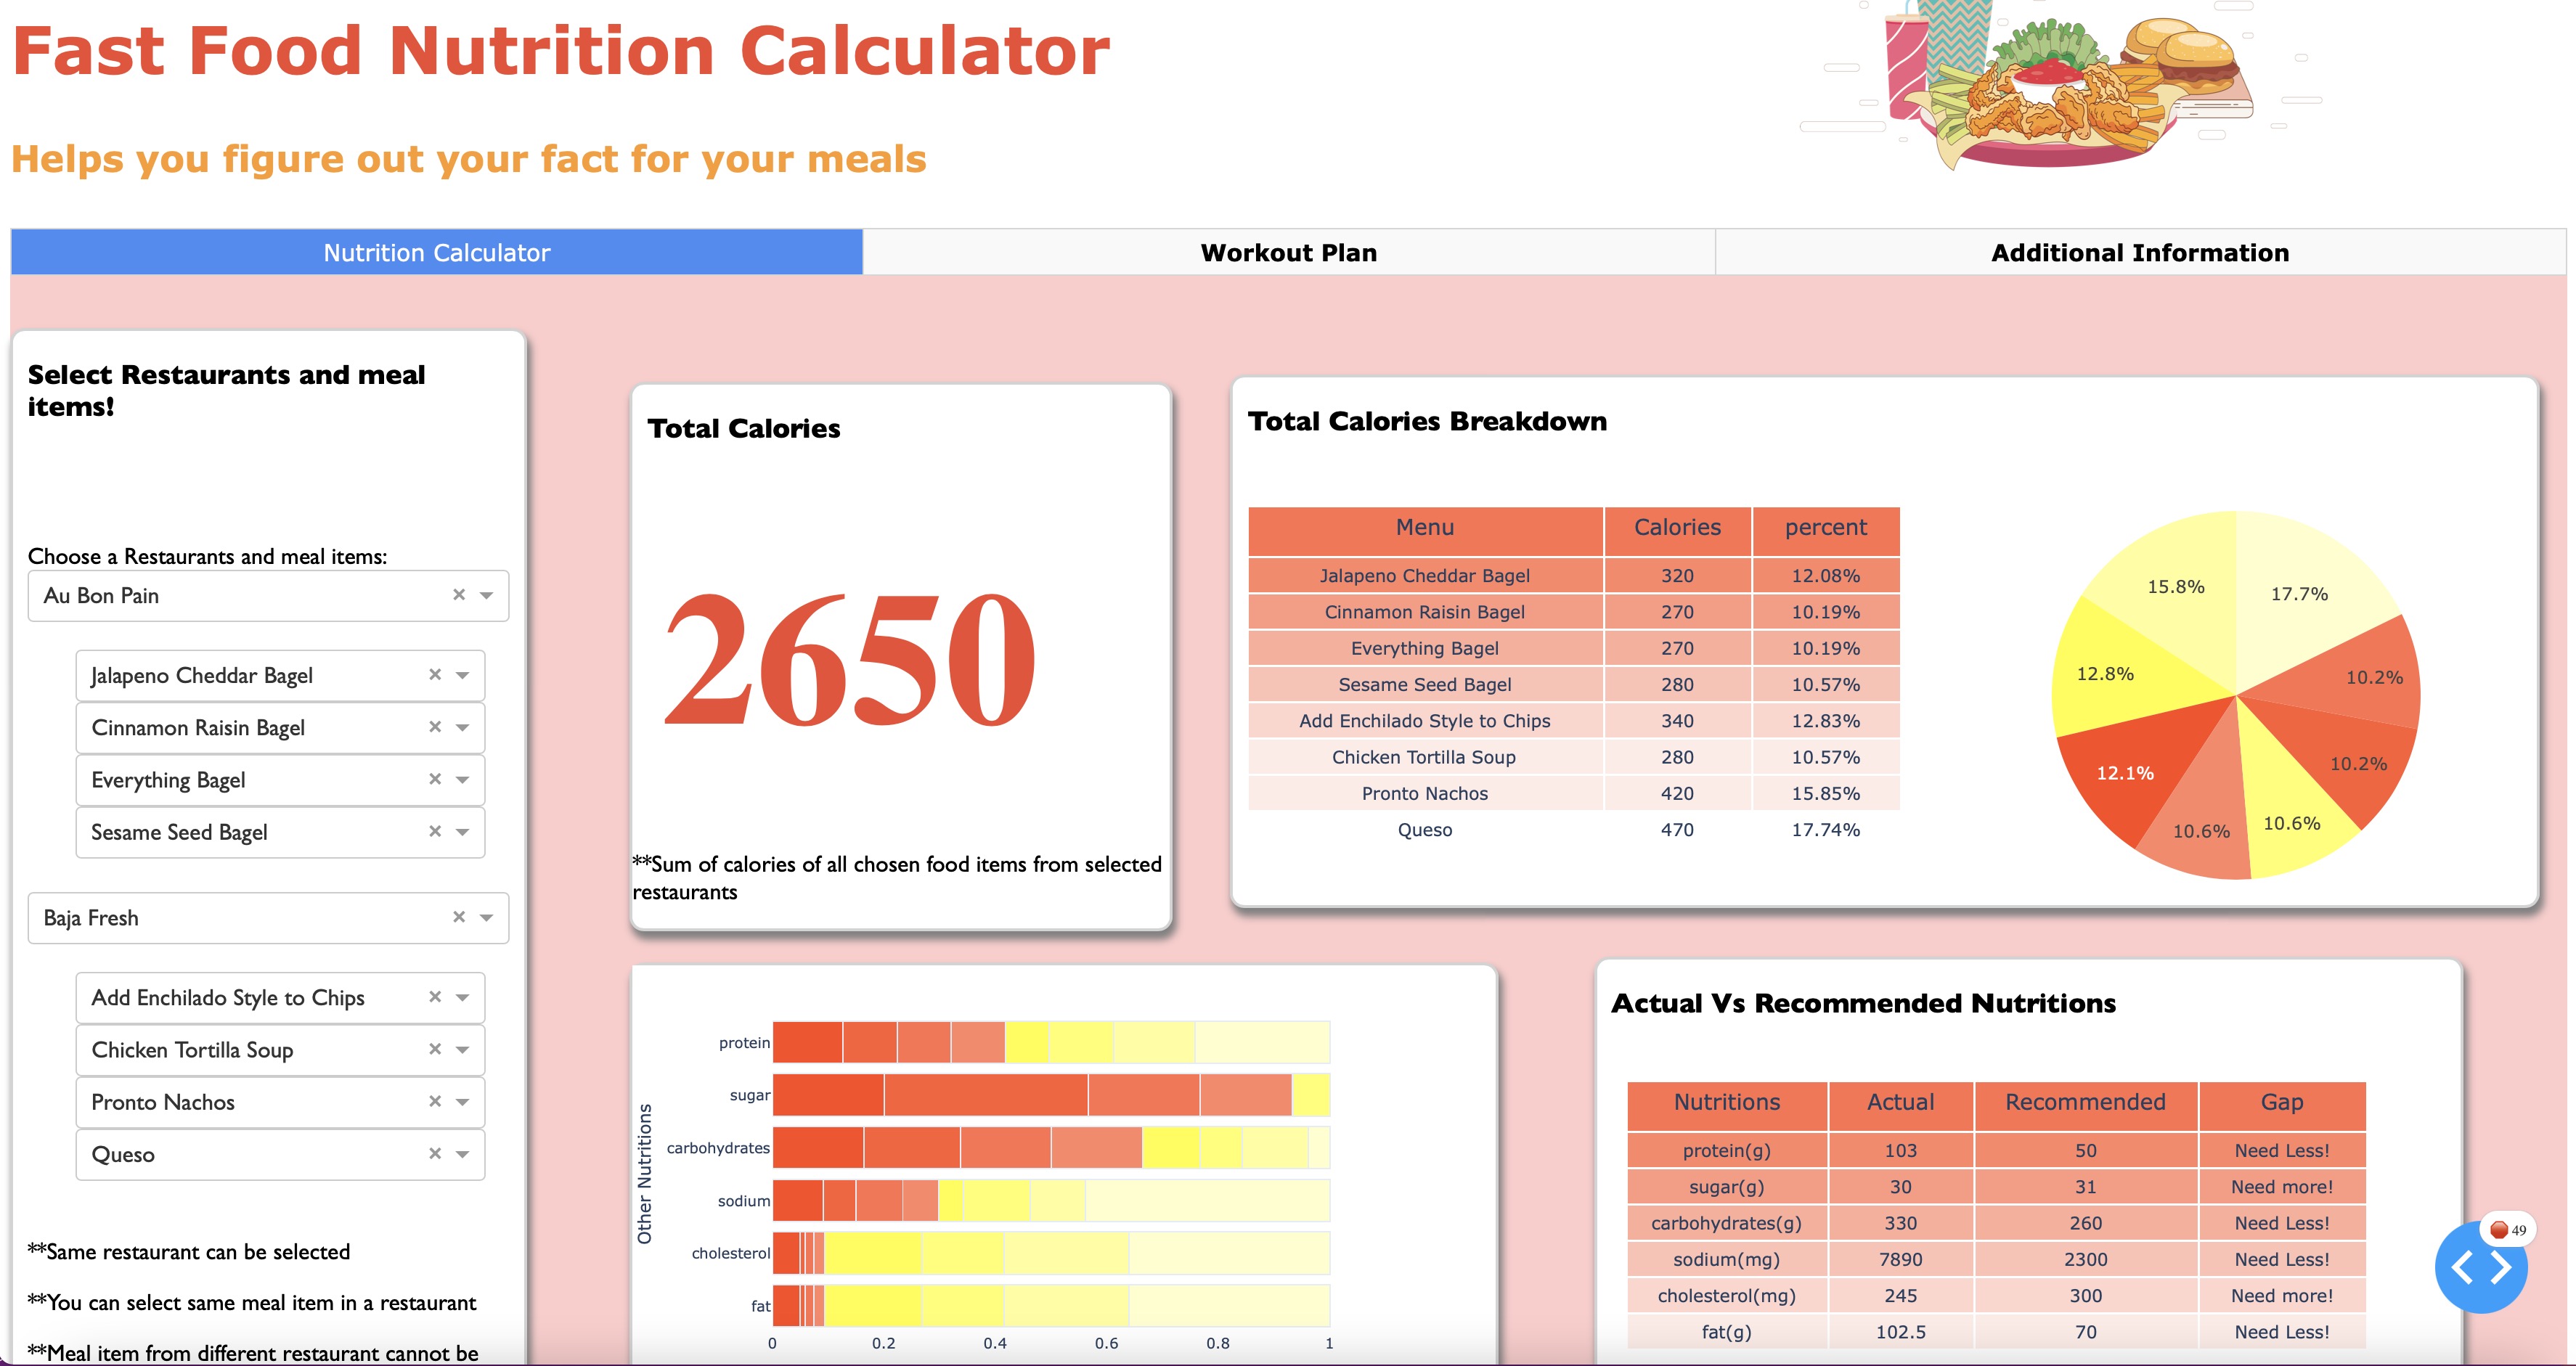Remove Queso from the meal items

[x=434, y=1154]
